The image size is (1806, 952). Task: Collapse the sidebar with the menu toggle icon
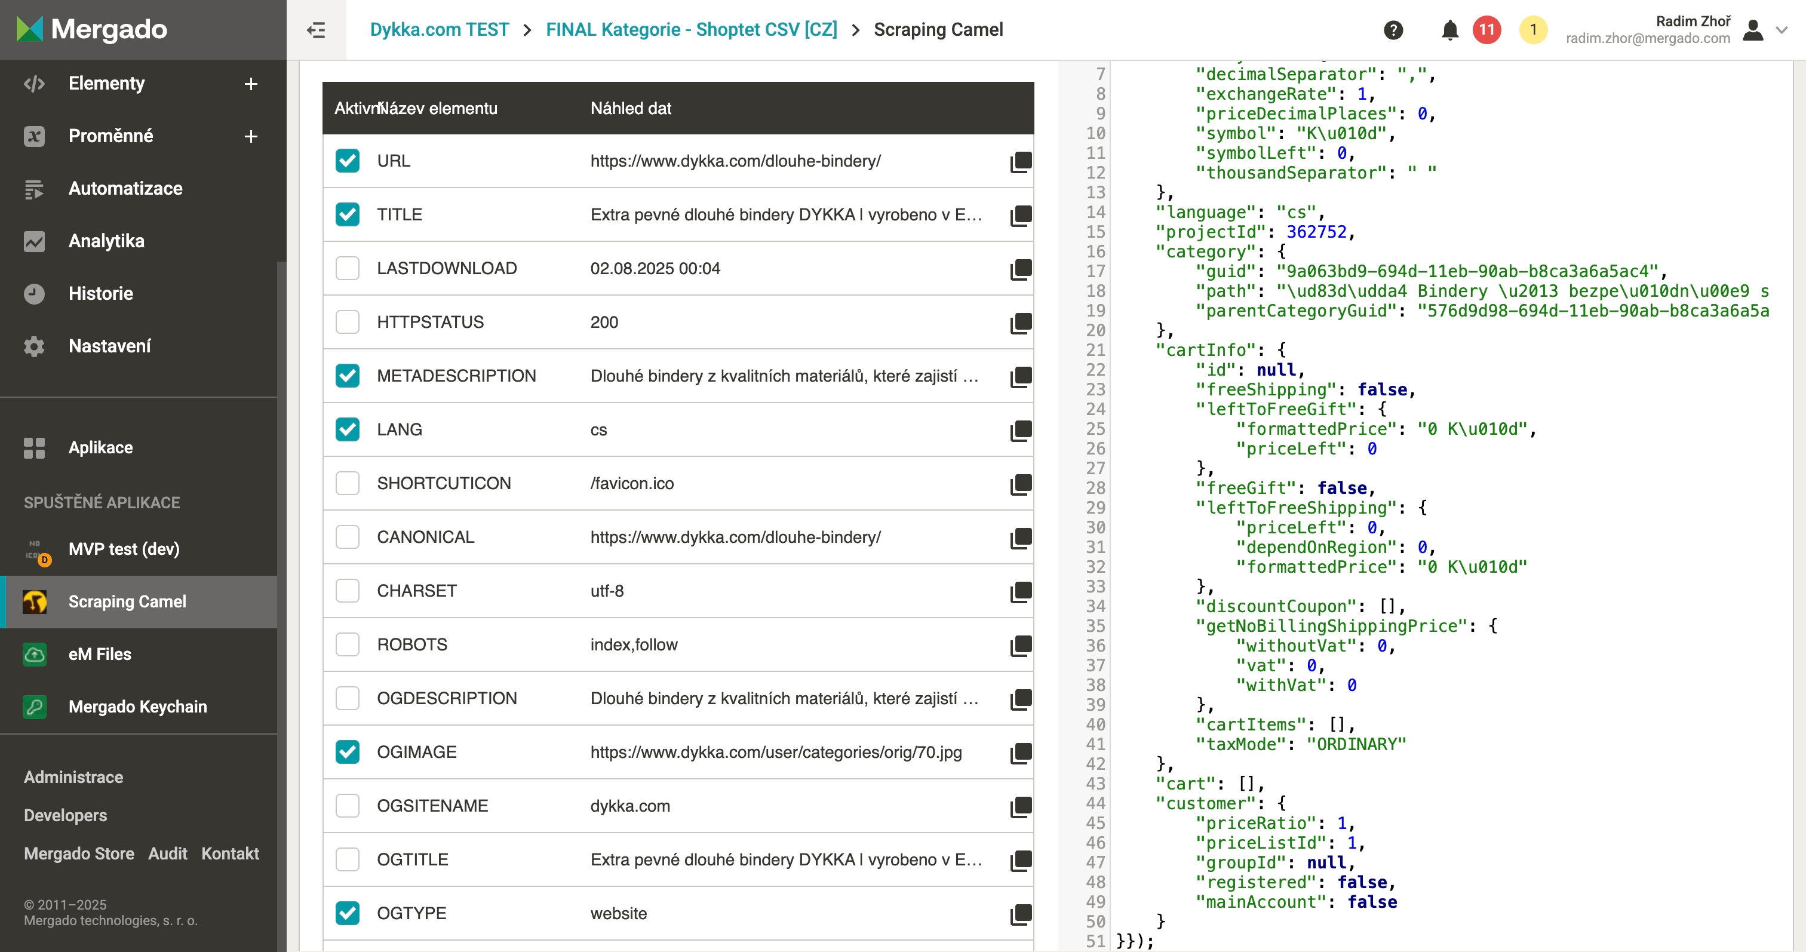316,30
